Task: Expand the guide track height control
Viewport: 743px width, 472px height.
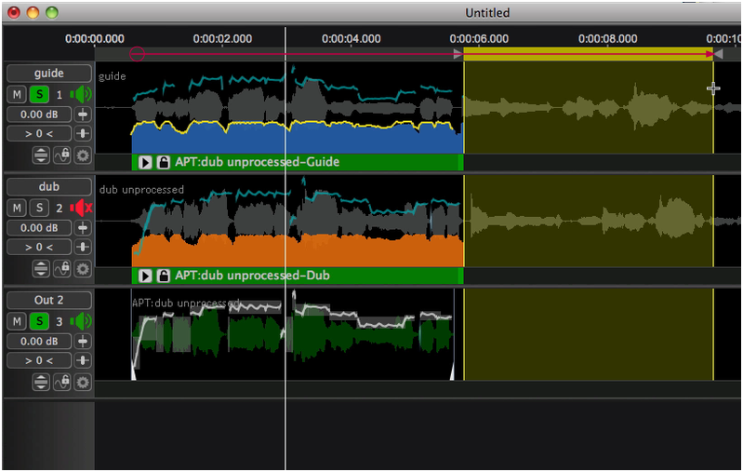Action: [42, 155]
